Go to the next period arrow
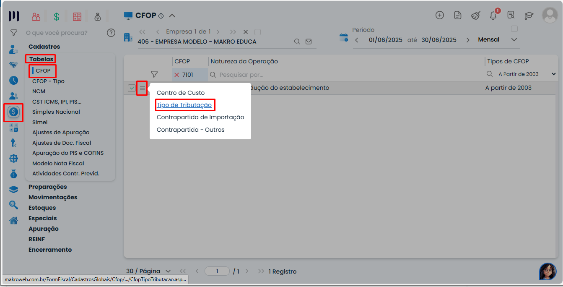The image size is (563, 287). [x=467, y=40]
